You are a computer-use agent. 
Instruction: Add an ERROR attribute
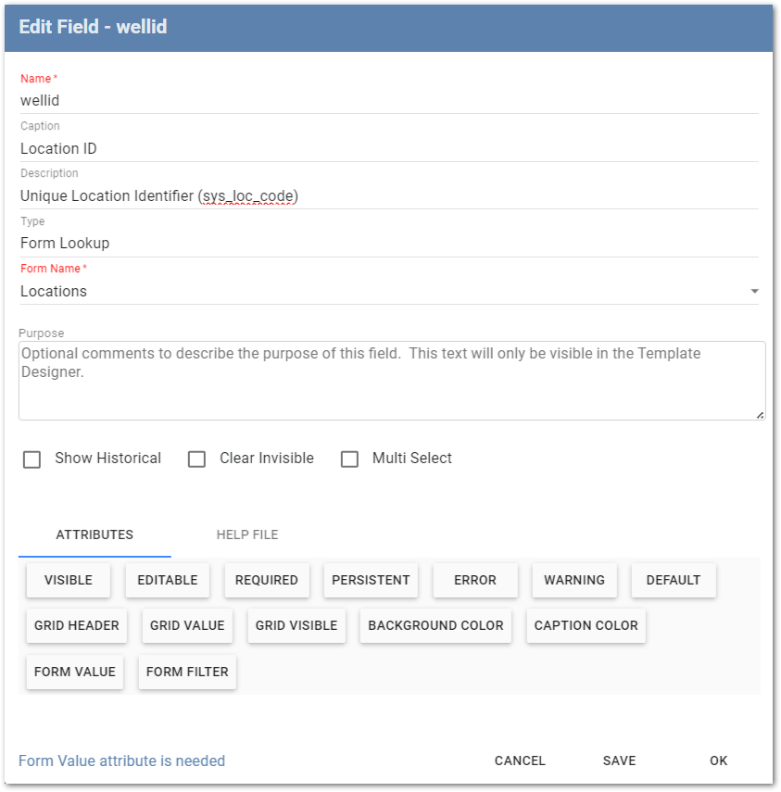point(475,580)
